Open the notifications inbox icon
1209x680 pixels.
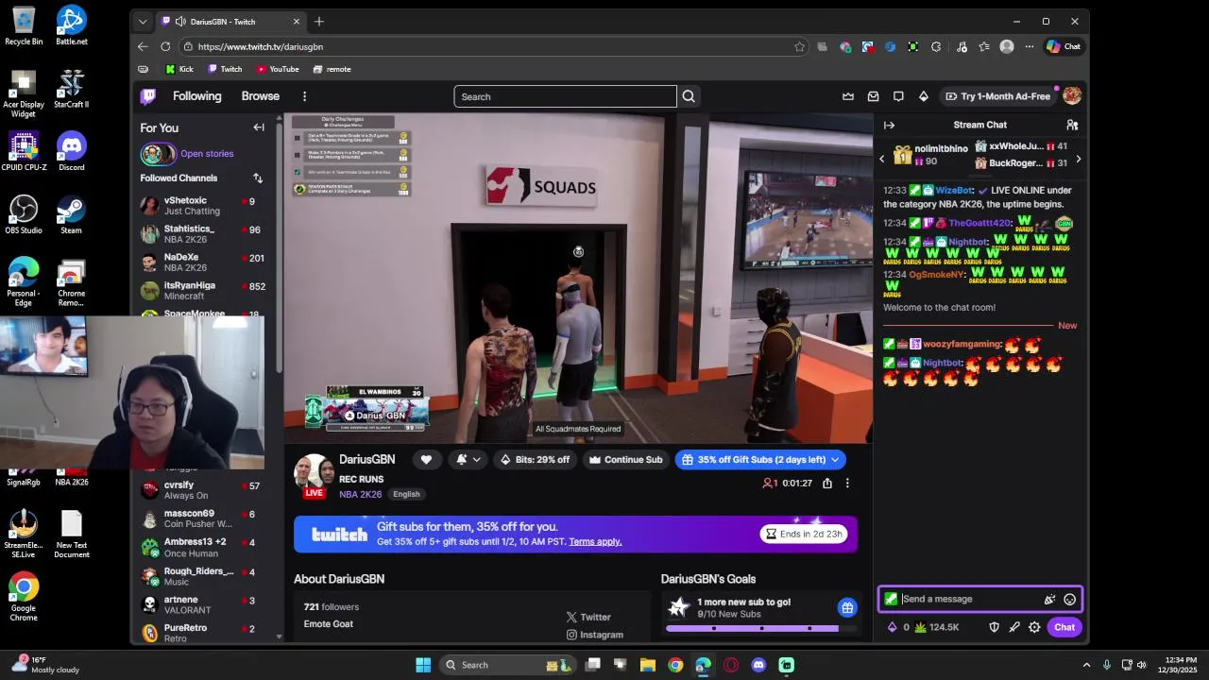pos(873,96)
